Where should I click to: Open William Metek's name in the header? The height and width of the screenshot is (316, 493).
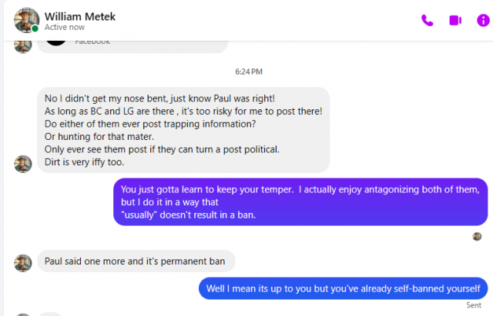[81, 15]
